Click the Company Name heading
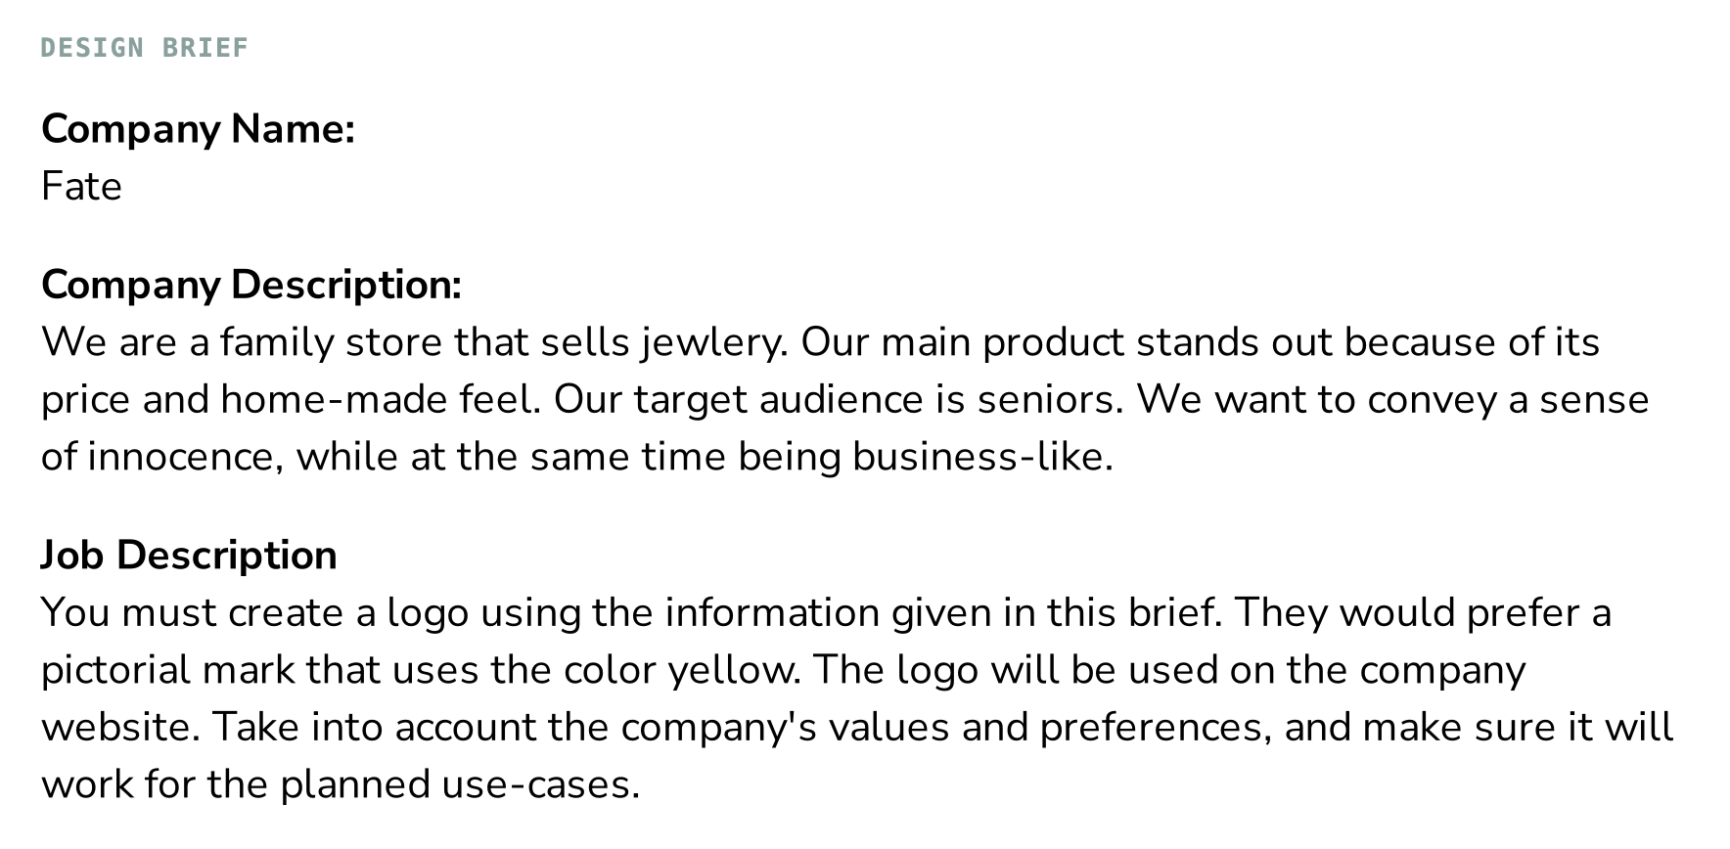Viewport: 1730px width, 849px height. [x=198, y=129]
